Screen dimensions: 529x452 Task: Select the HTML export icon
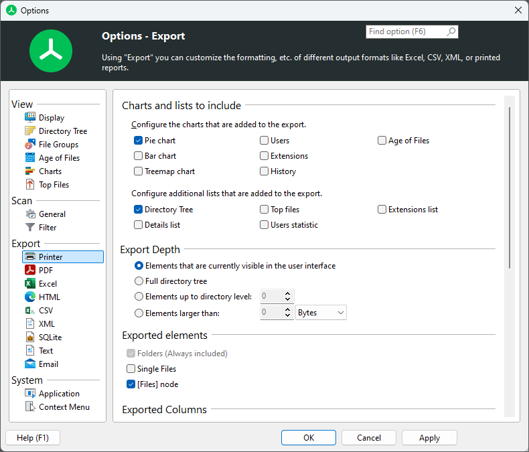30,297
